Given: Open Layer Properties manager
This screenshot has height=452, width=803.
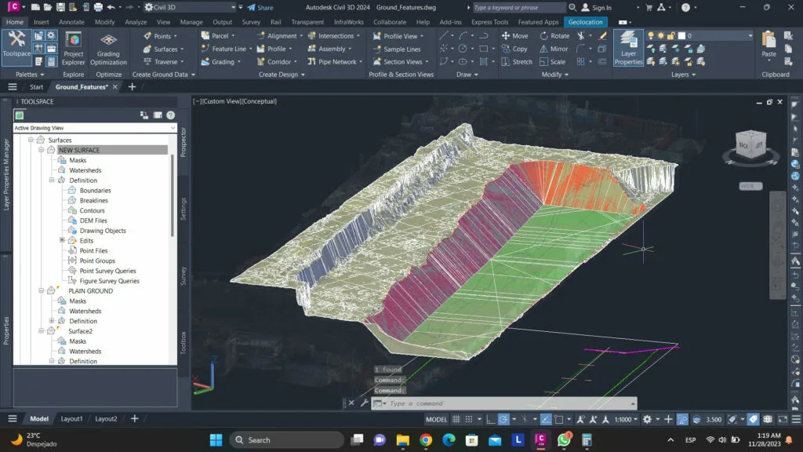Looking at the screenshot, I should pos(628,46).
